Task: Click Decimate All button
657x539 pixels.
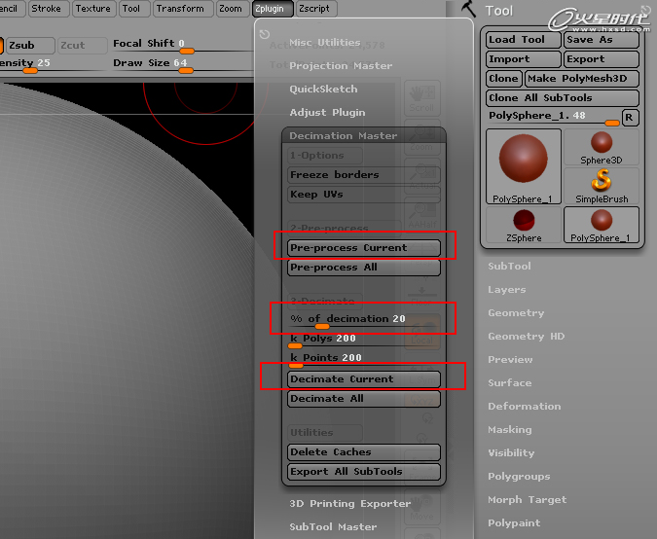Action: tap(364, 399)
